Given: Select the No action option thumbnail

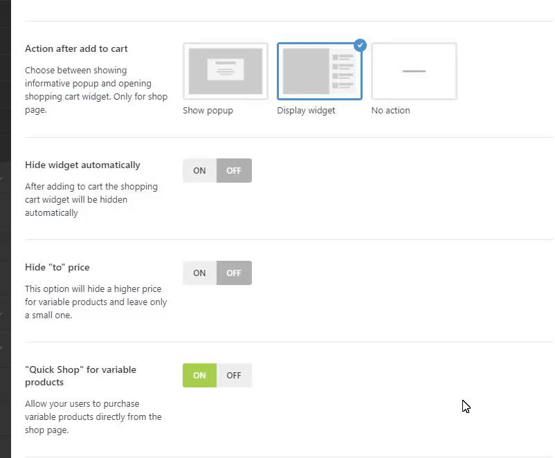Looking at the screenshot, I should [x=414, y=71].
